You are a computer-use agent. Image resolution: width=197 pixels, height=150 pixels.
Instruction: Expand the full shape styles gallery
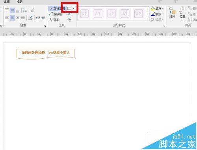pyautogui.click(x=148, y=19)
